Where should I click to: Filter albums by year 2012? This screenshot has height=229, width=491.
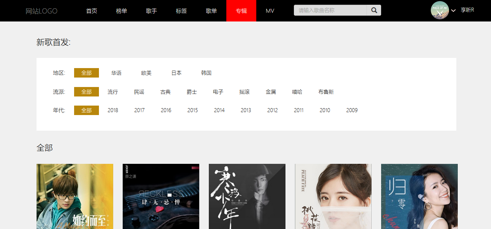pos(272,110)
